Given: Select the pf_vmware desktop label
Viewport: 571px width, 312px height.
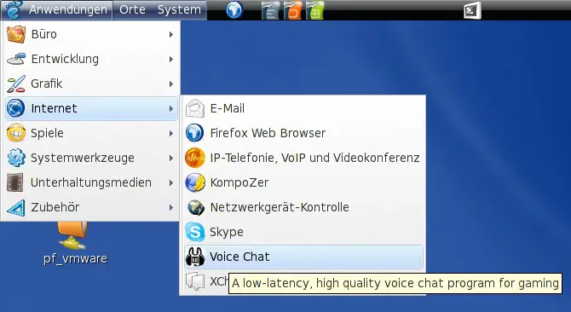Looking at the screenshot, I should coord(75,259).
